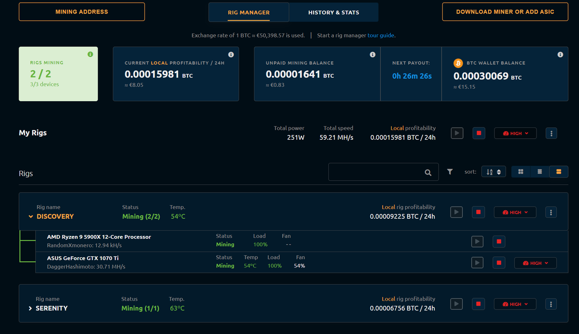Collapse the DISCOVERY rig details
Screen dimensions: 579x334
31,216
